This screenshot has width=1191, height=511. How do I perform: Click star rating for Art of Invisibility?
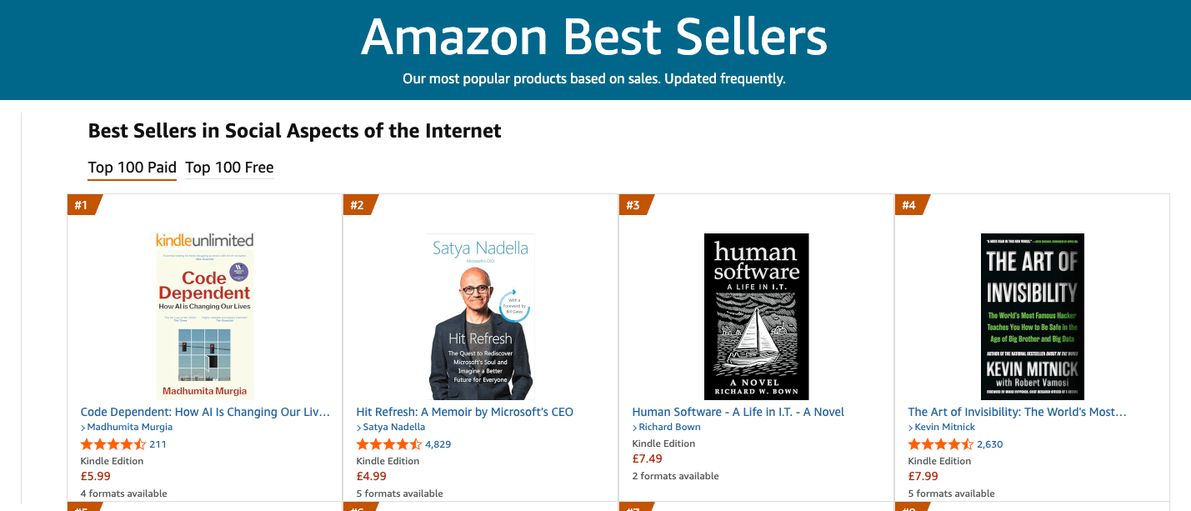940,444
